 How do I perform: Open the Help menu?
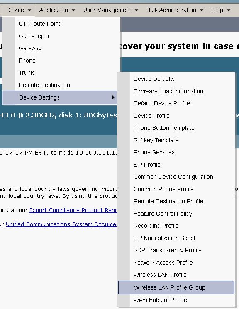pos(221,10)
